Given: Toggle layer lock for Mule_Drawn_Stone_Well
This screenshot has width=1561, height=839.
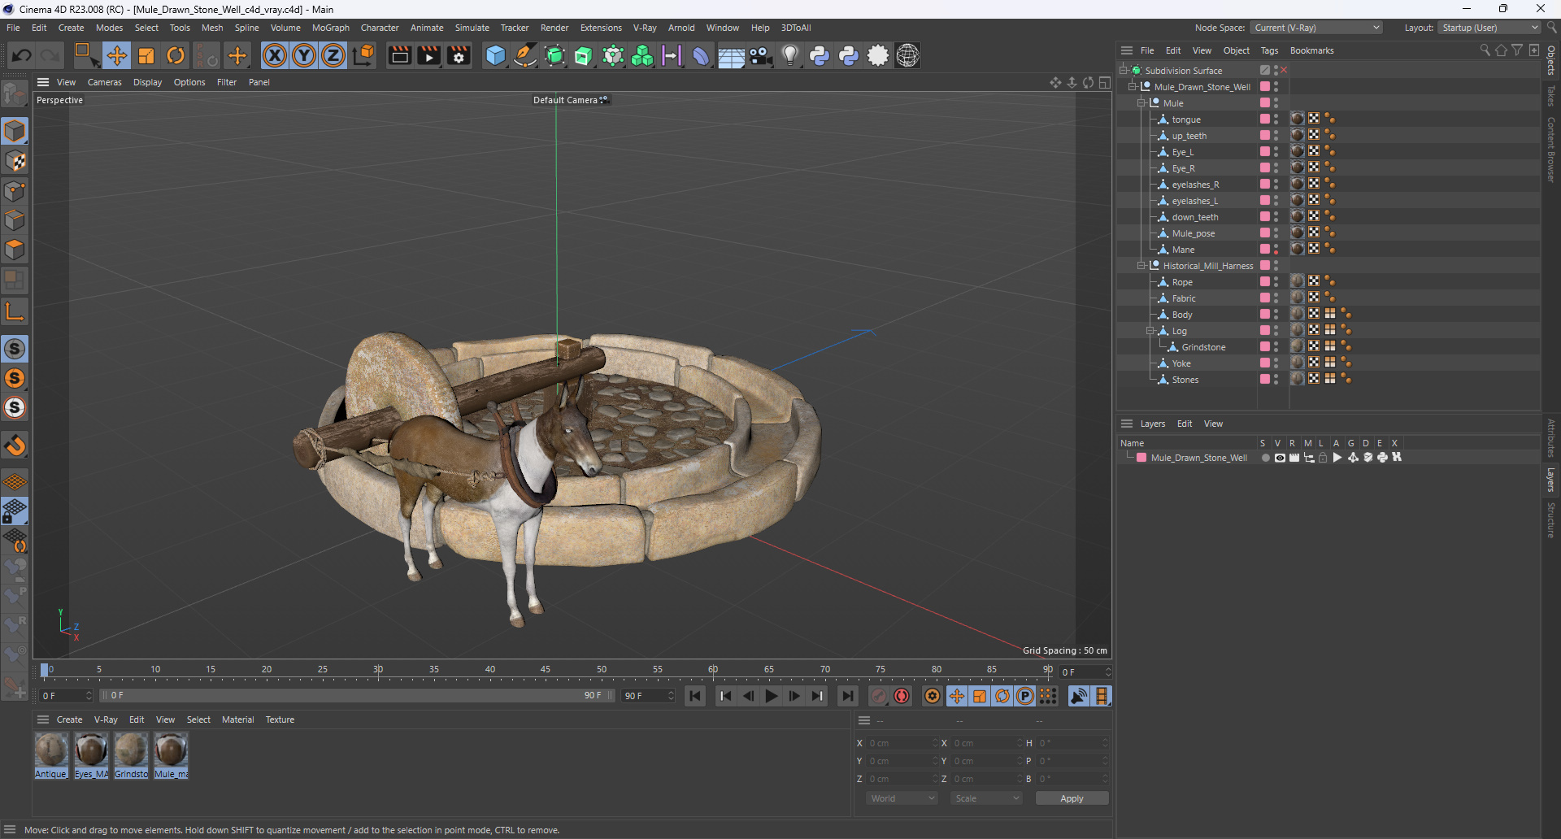Looking at the screenshot, I should point(1323,458).
